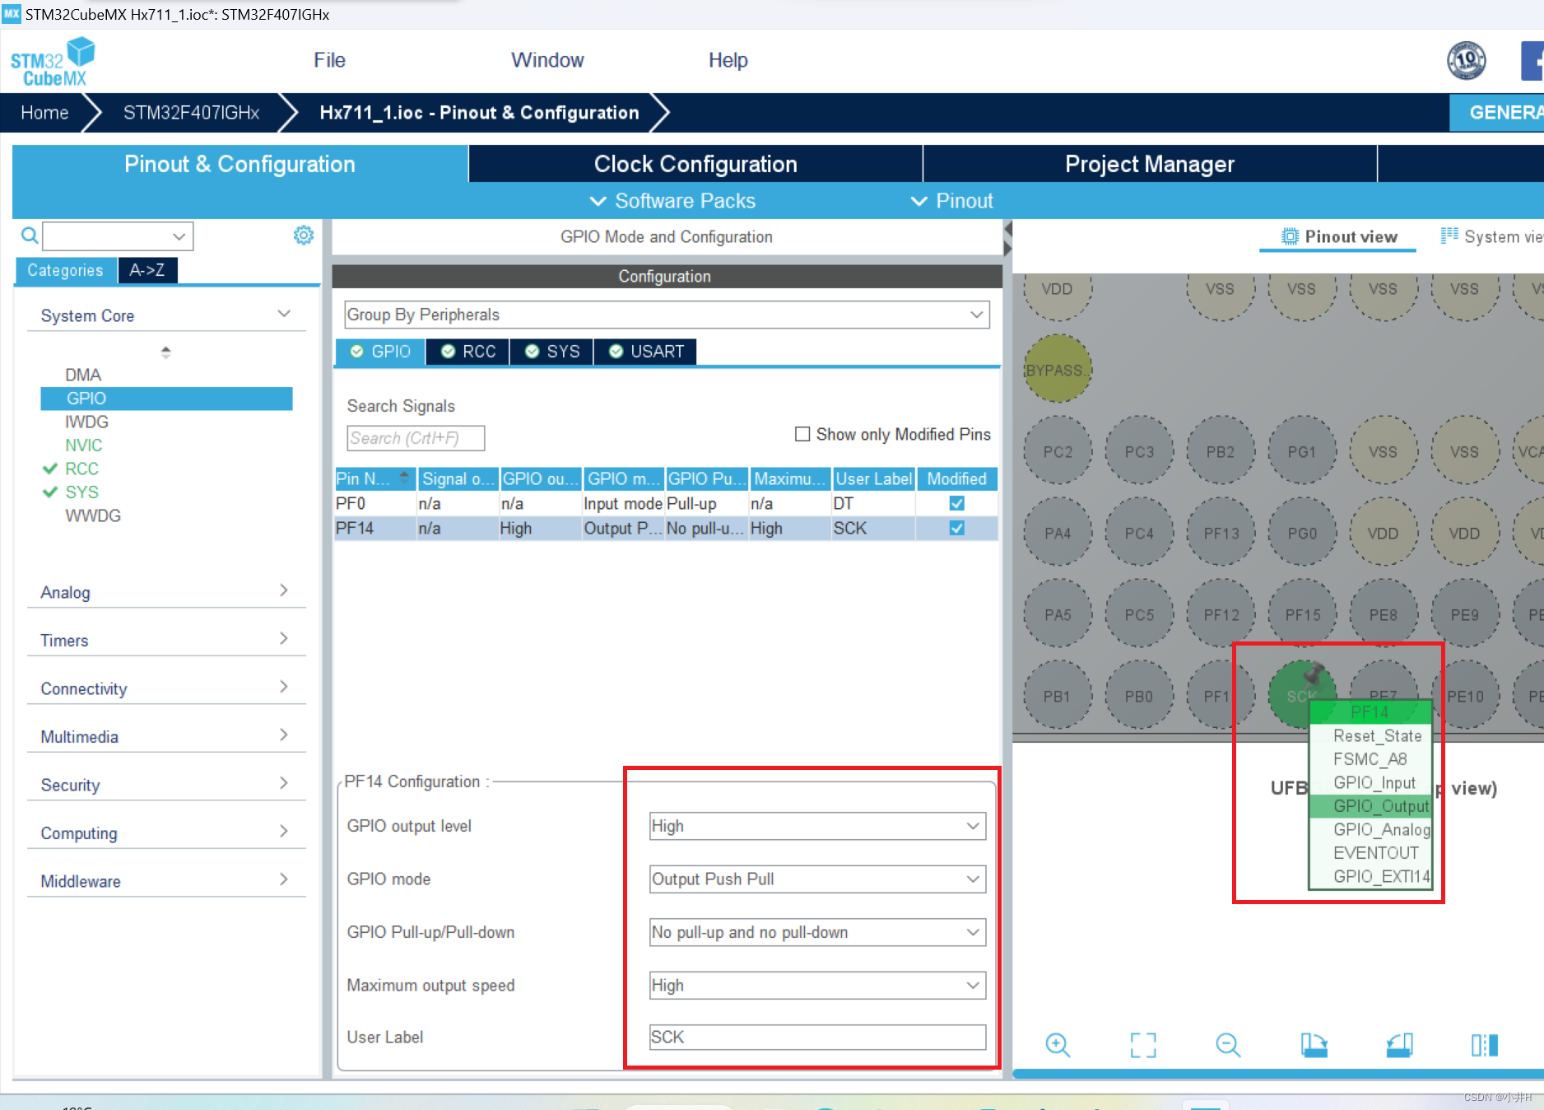Select pin PF13 on the chip

[x=1221, y=533]
